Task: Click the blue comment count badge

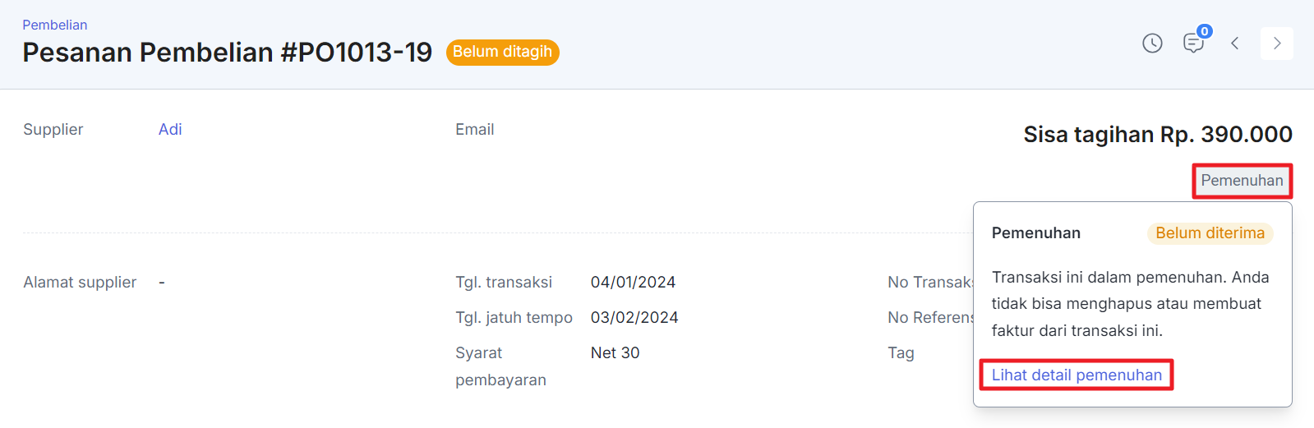Action: (1205, 31)
